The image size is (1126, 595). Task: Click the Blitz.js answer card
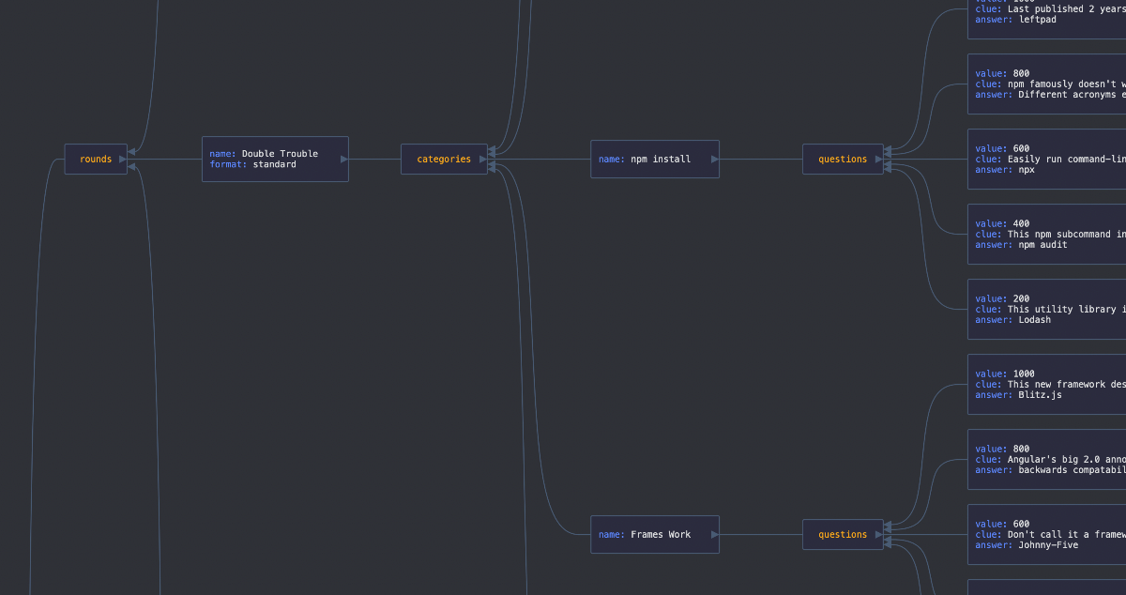coord(1046,385)
